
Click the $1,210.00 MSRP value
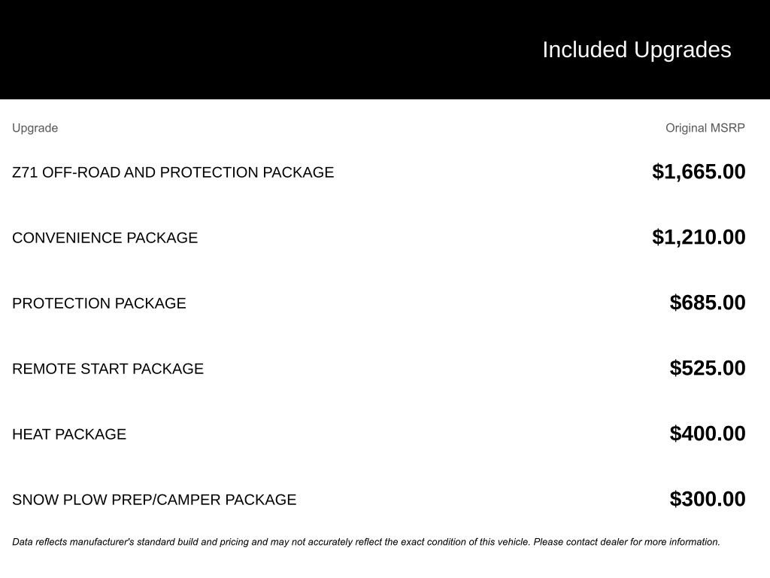(699, 237)
